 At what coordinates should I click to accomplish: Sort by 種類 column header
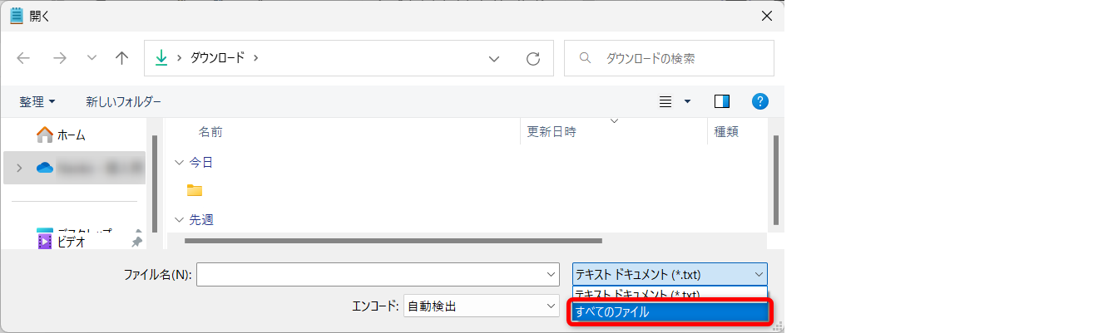tap(726, 131)
